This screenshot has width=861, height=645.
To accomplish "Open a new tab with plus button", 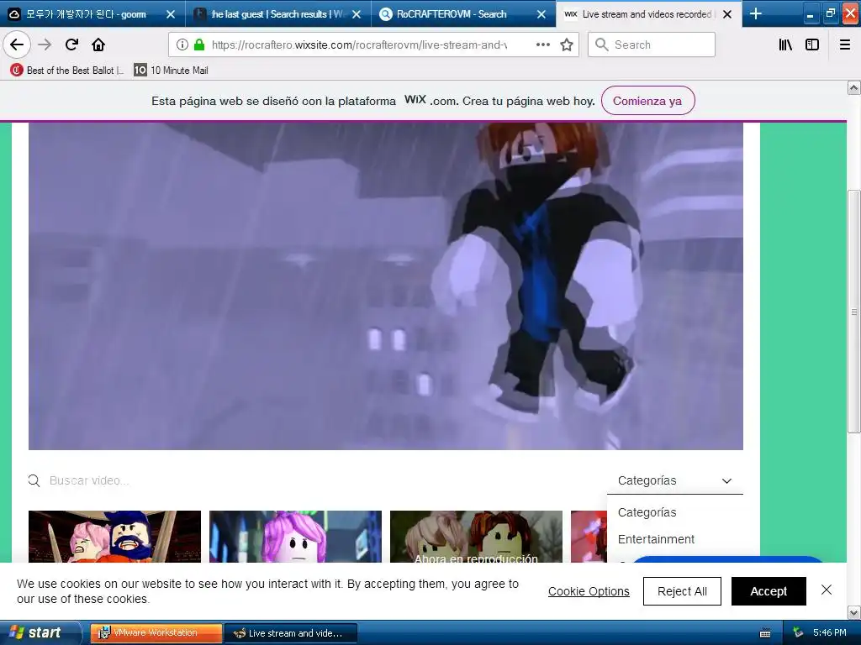I will pos(756,13).
